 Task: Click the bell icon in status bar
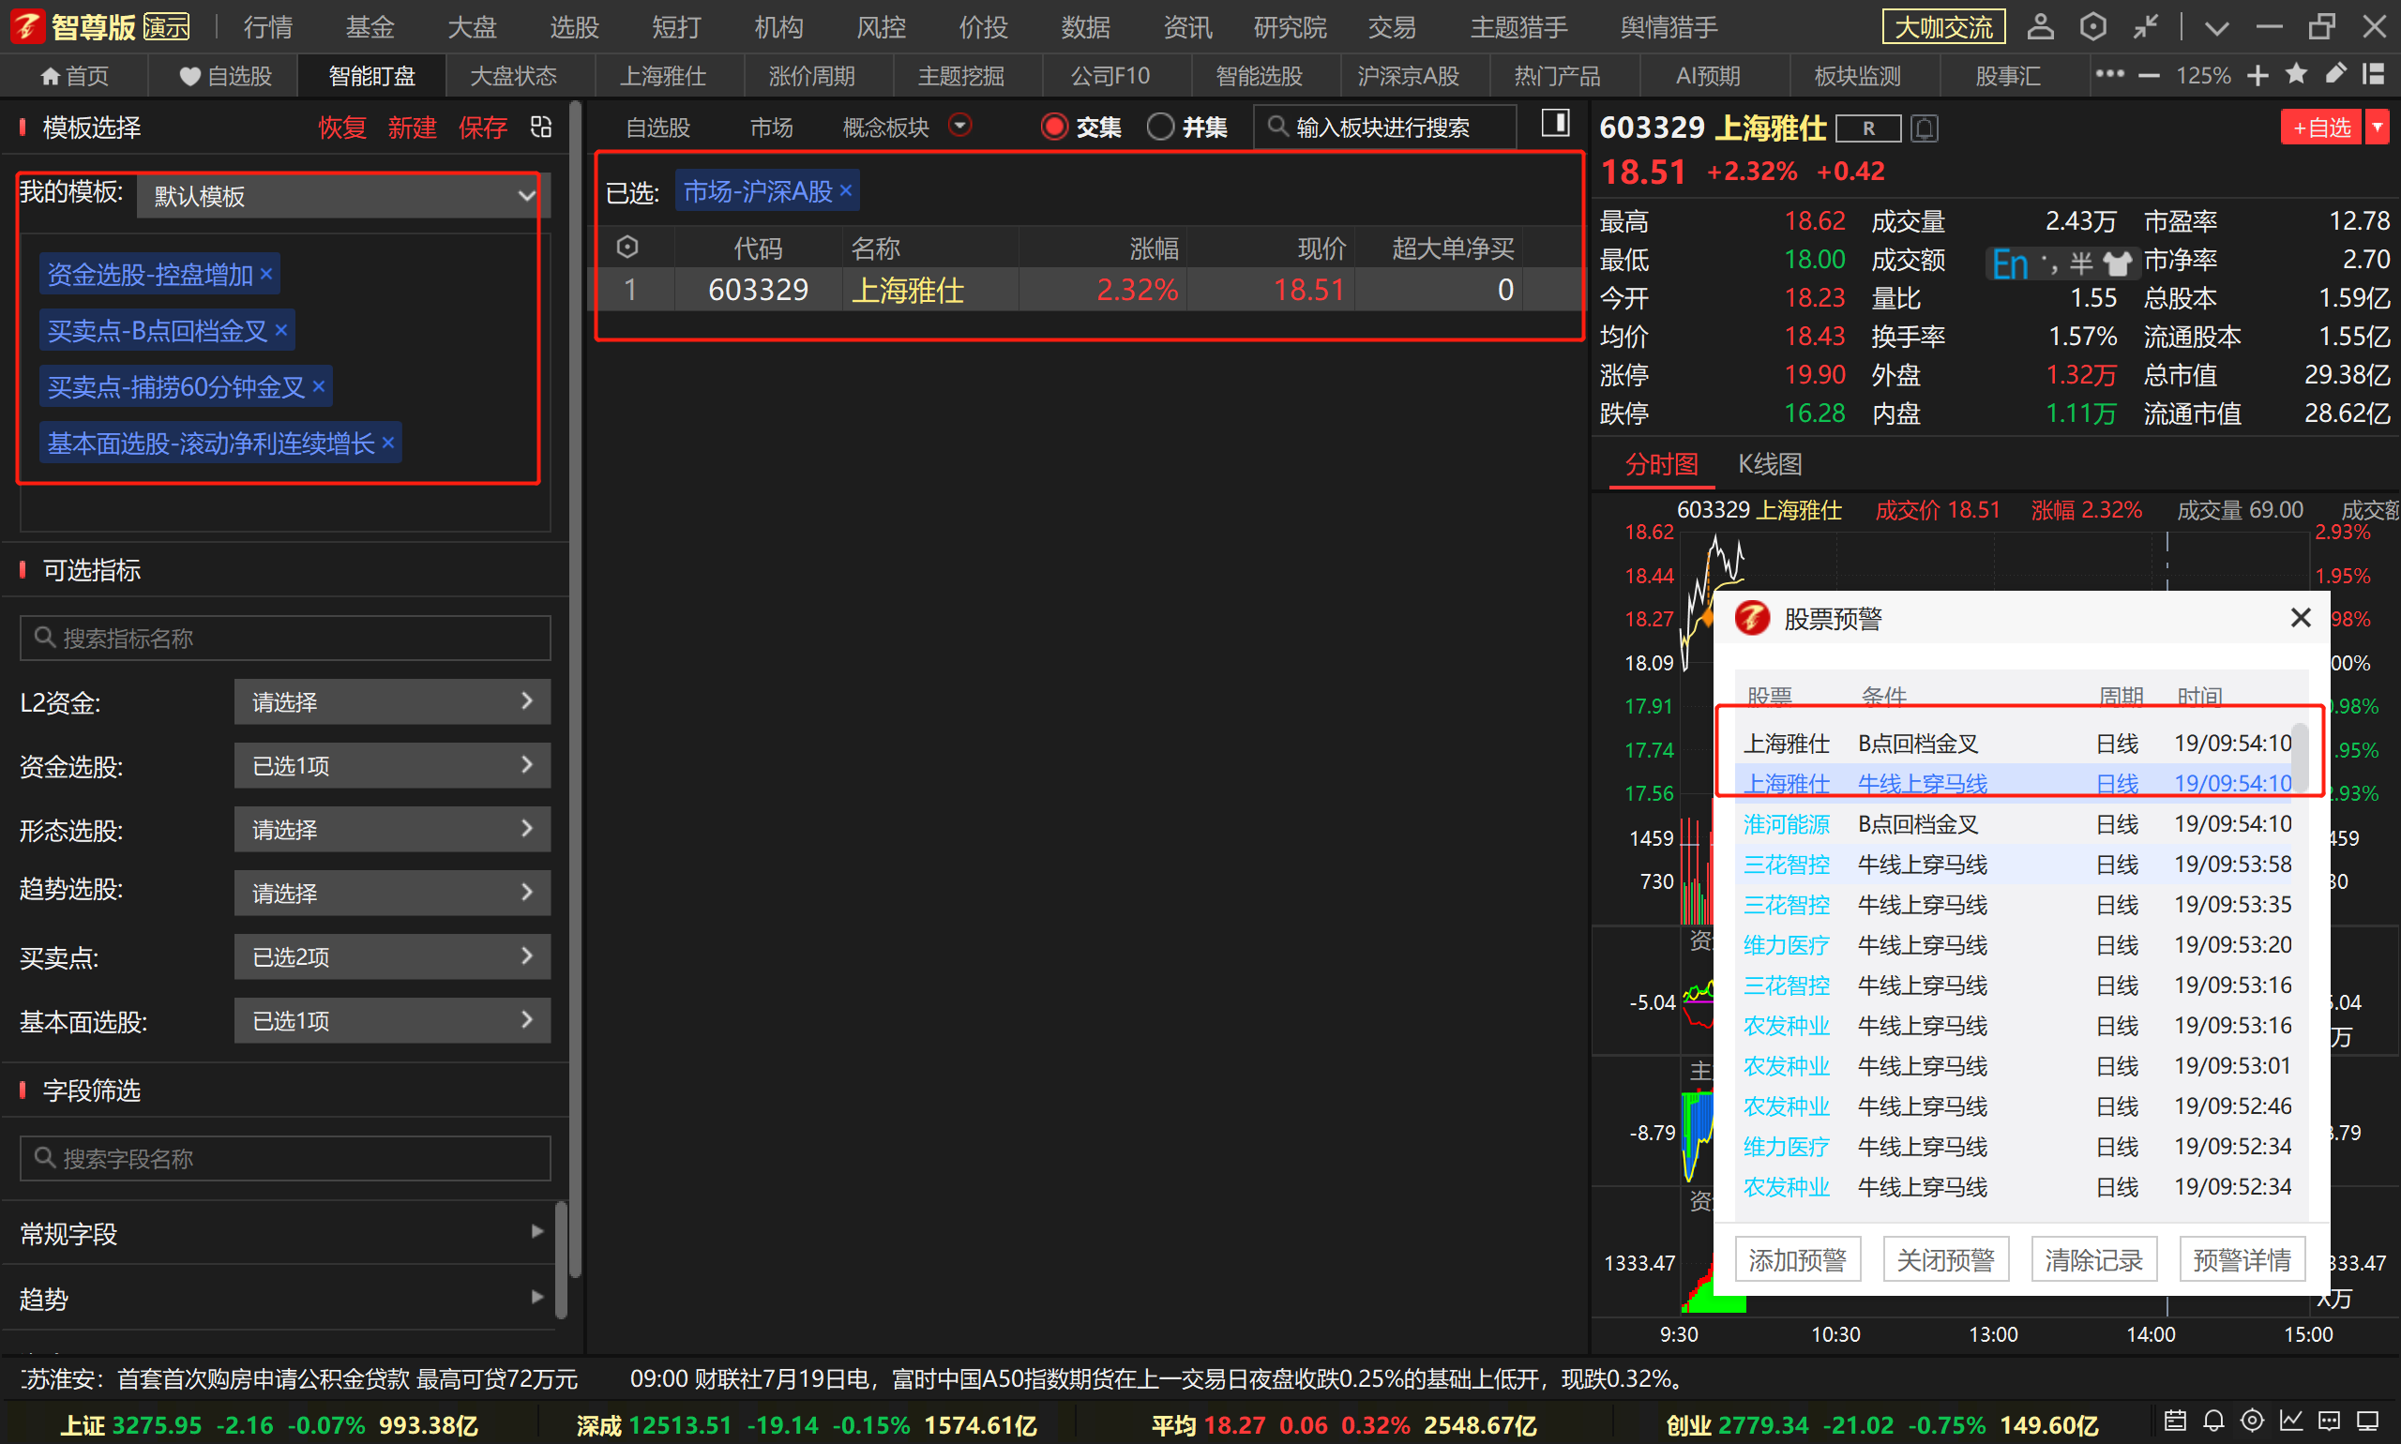coord(2214,1421)
